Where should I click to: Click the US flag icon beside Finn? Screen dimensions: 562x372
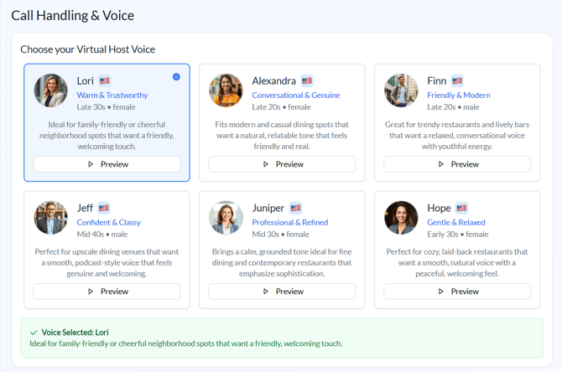coord(457,81)
